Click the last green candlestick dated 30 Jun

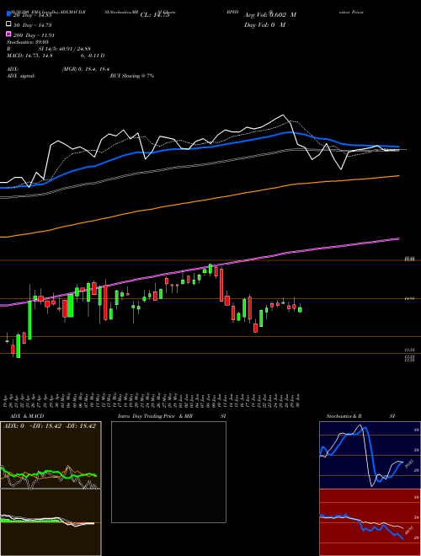coord(300,309)
